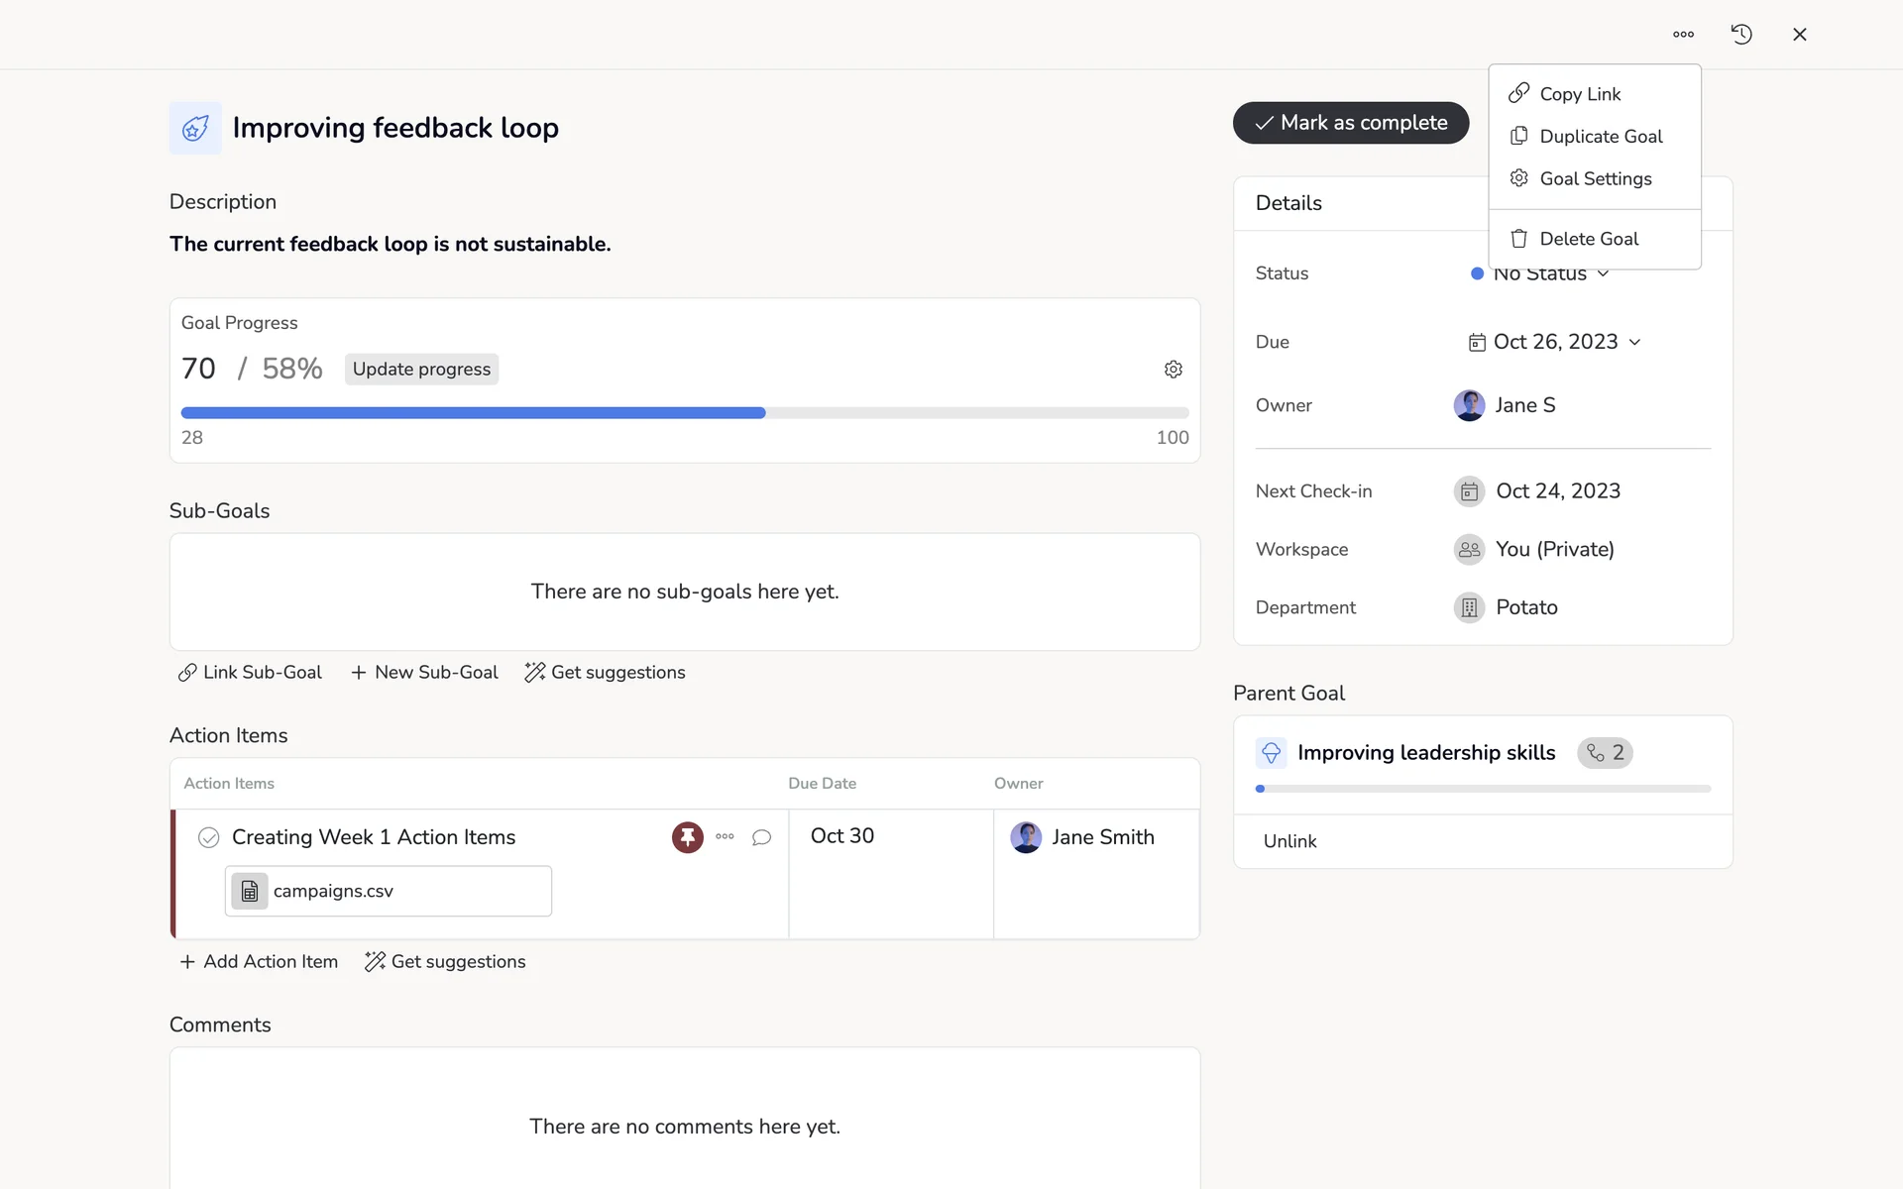The image size is (1903, 1189).
Task: Click Add Action Item link
Action: pos(259,962)
